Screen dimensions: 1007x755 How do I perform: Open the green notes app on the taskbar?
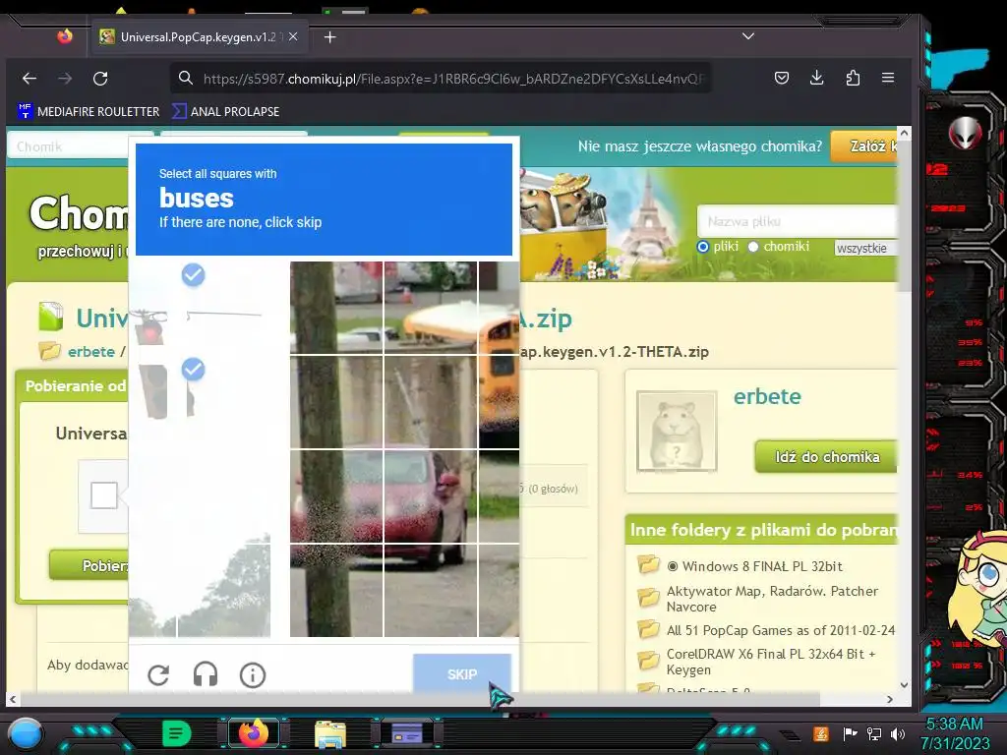pos(177,733)
